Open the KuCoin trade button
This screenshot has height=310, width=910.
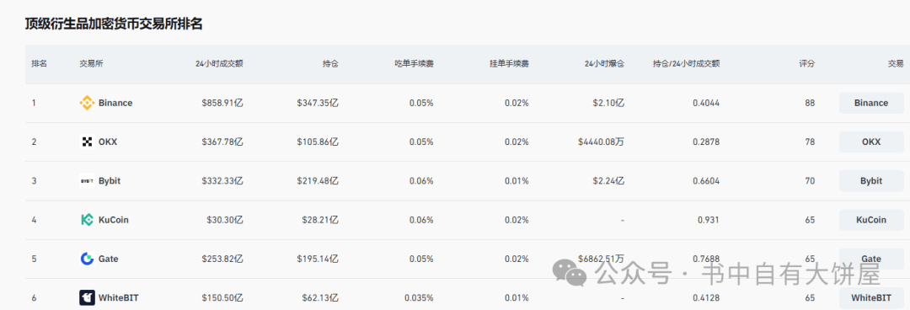pyautogui.click(x=871, y=220)
